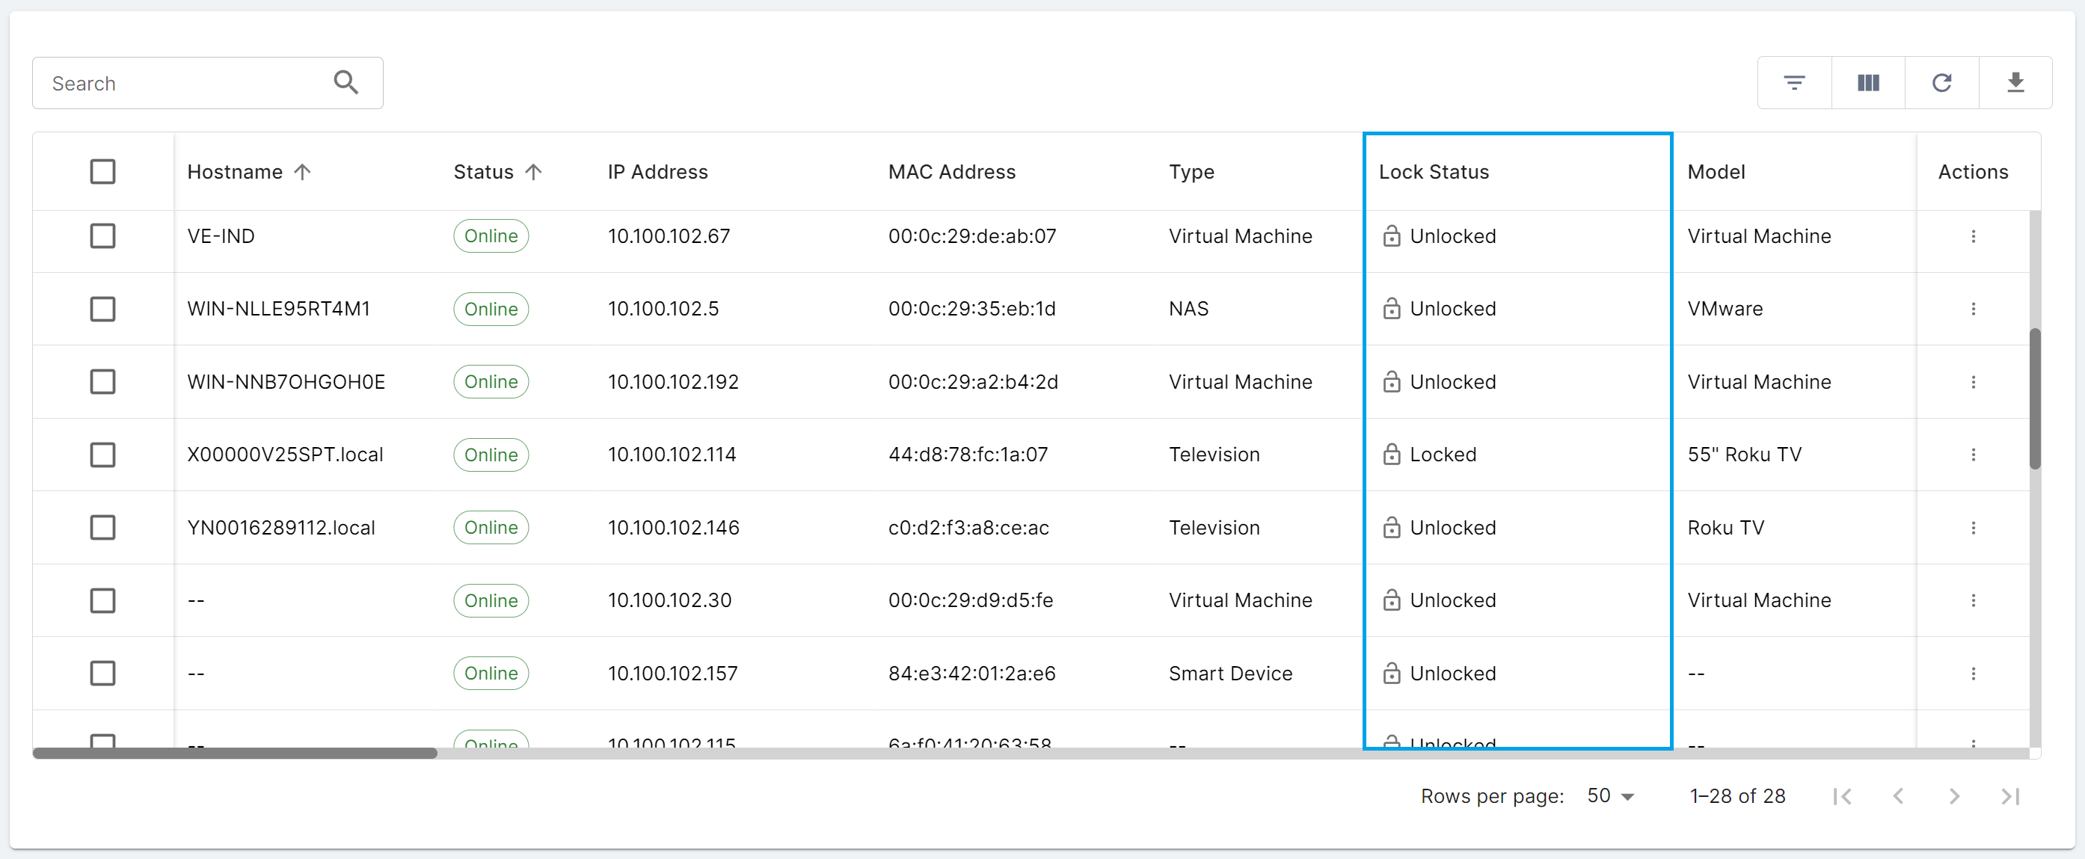Click the Lock Status column header
2085x859 pixels.
point(1434,171)
